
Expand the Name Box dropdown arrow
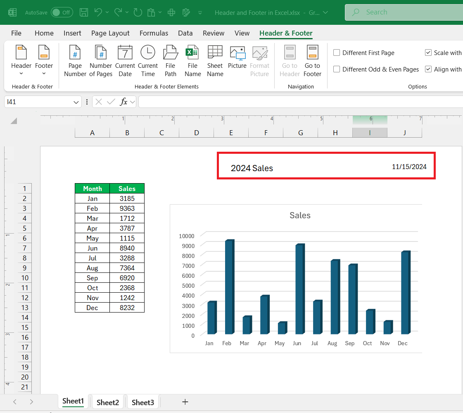[x=76, y=102]
